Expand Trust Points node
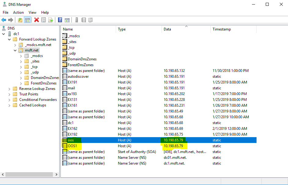 click(9, 94)
